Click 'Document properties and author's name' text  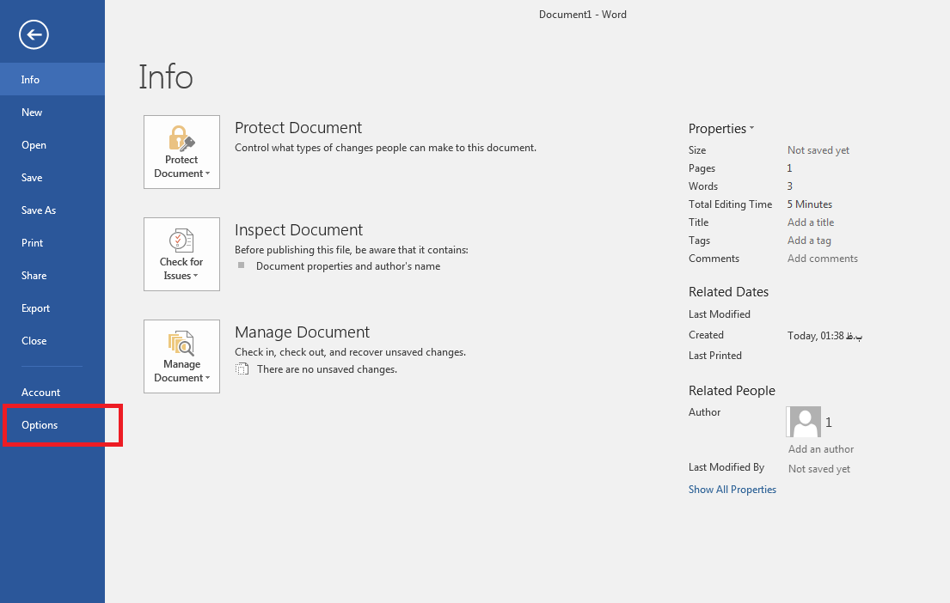(348, 266)
